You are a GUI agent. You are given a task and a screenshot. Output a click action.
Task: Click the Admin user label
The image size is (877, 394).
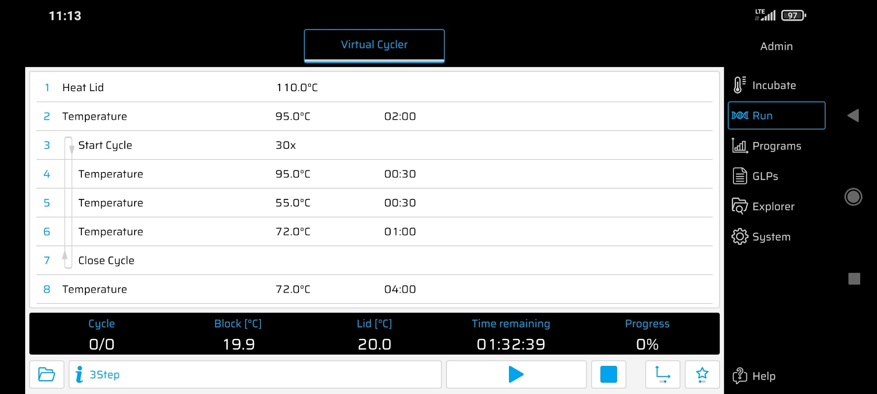click(776, 46)
